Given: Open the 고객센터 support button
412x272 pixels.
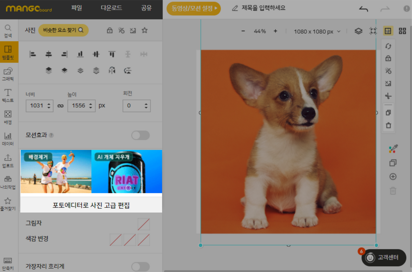Looking at the screenshot, I should pos(384,257).
